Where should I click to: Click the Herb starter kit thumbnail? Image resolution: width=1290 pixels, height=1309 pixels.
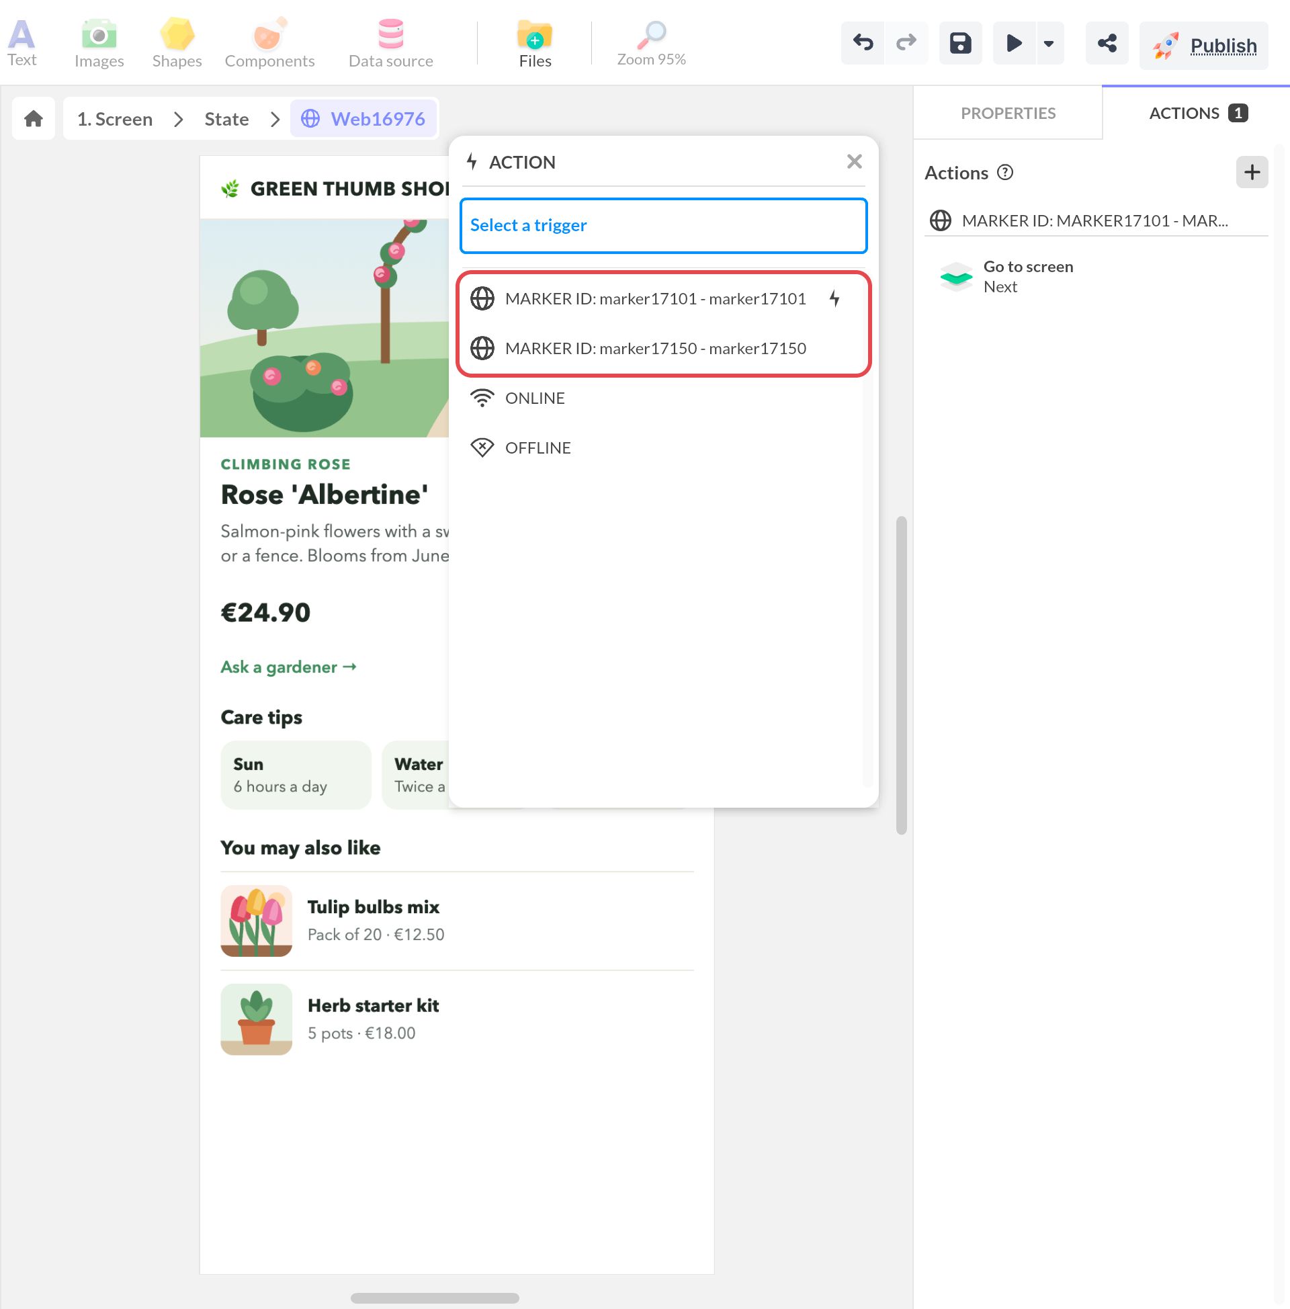pos(256,1019)
